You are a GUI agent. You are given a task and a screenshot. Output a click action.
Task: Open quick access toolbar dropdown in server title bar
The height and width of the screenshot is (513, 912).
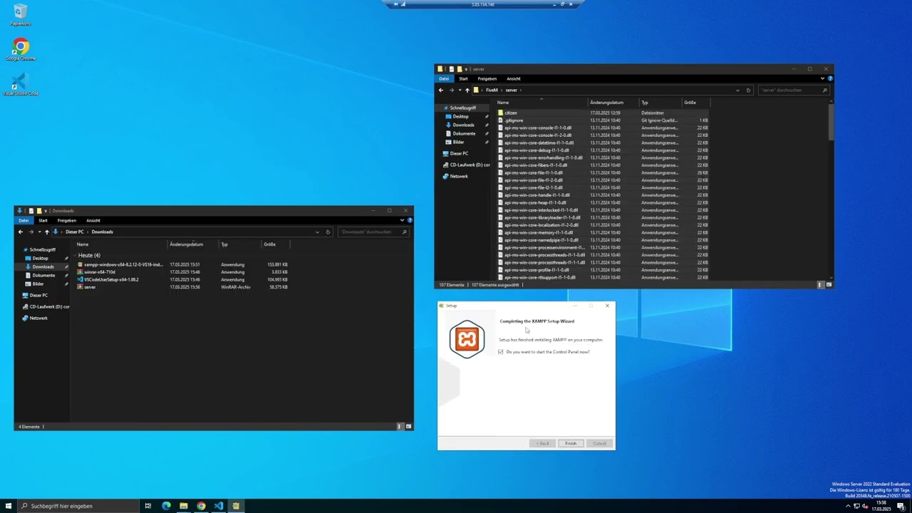[x=466, y=69]
